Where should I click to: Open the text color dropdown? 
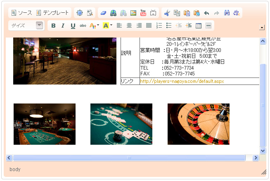tap(95, 26)
